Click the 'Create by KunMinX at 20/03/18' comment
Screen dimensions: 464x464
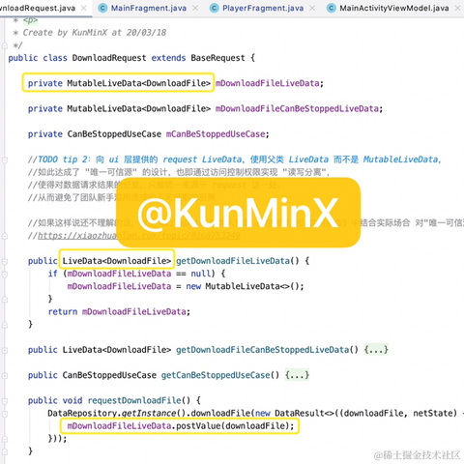pos(95,33)
